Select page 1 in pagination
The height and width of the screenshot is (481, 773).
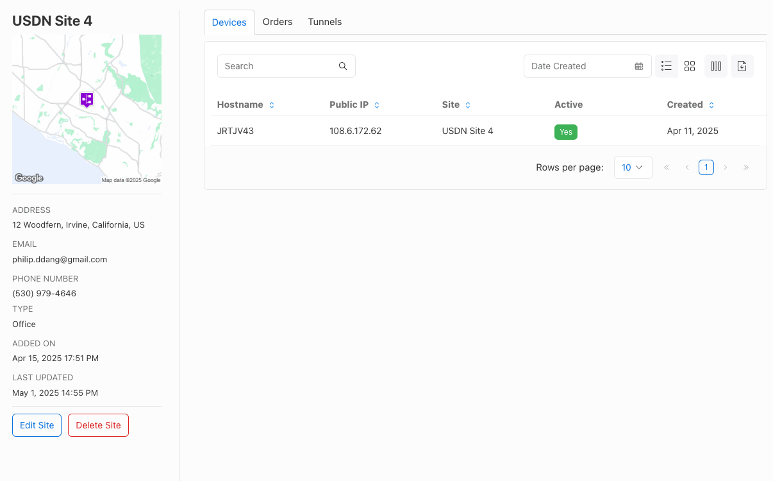(706, 167)
